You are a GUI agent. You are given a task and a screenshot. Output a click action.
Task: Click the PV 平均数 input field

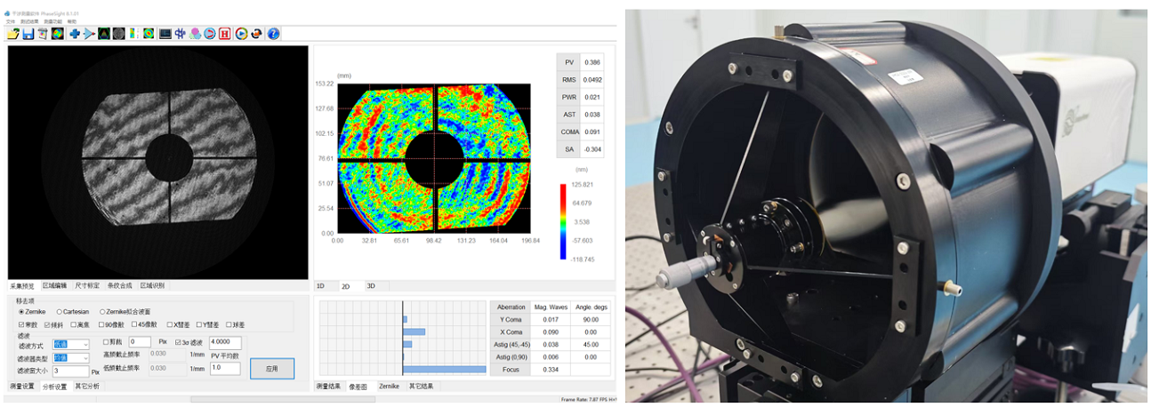pos(225,368)
